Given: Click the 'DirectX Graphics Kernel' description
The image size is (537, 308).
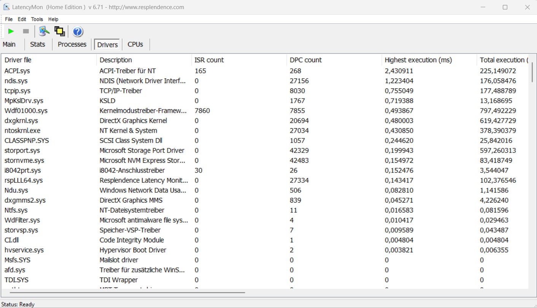Looking at the screenshot, I should pos(133,121).
